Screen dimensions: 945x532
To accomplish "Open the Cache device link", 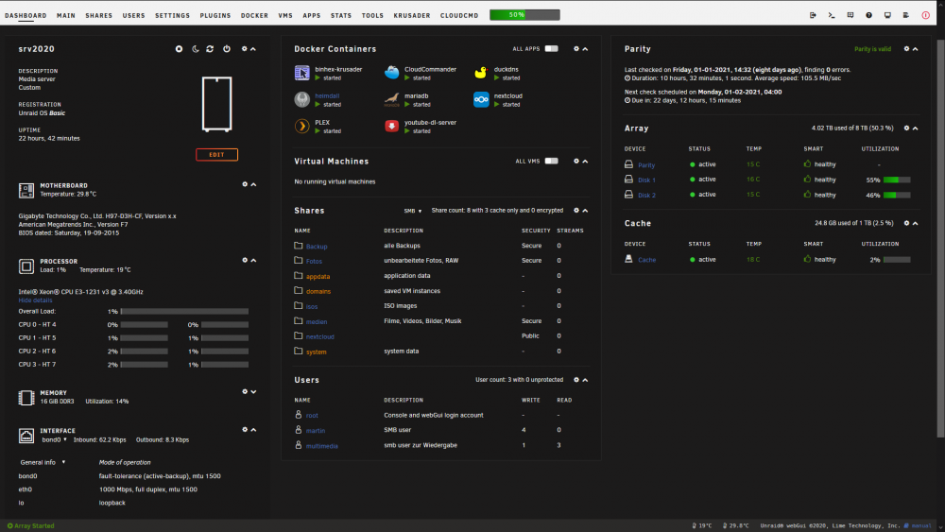I will tap(646, 260).
